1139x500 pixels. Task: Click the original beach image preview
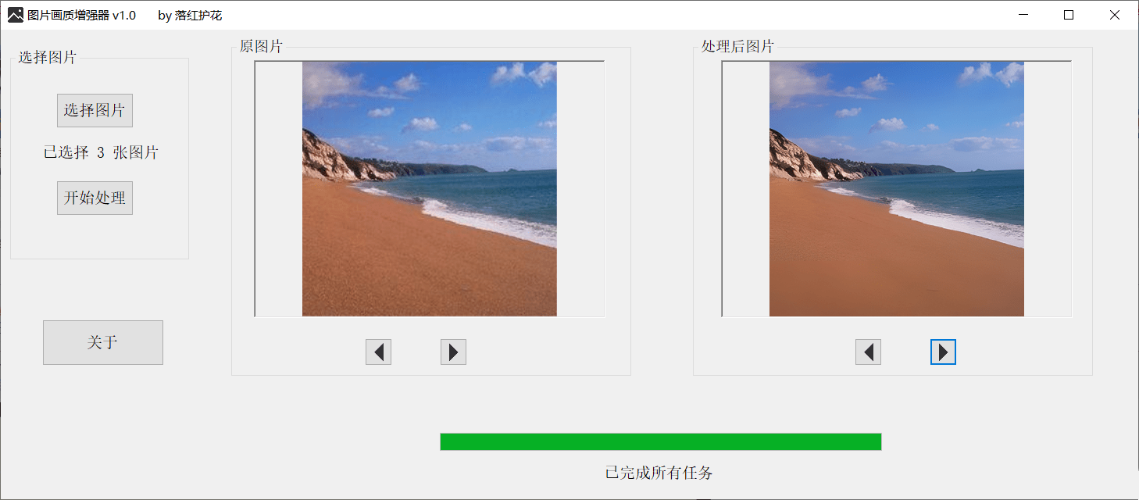[430, 189]
